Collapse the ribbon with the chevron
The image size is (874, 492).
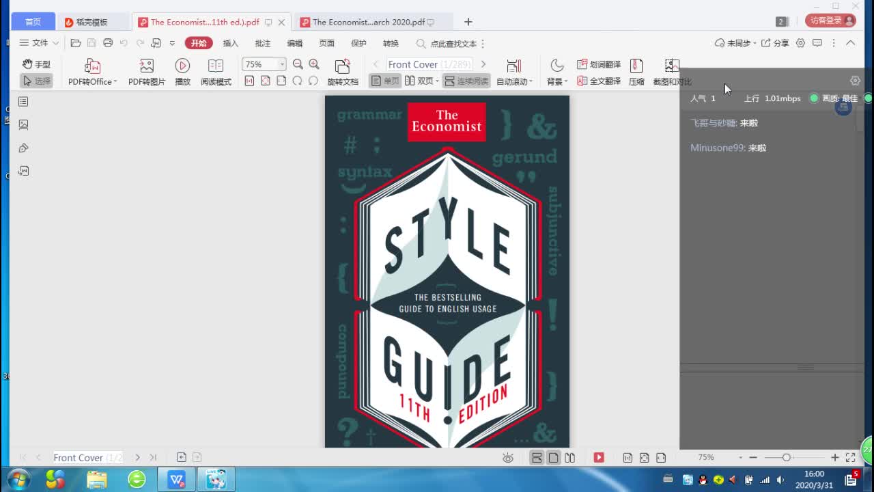(x=850, y=43)
